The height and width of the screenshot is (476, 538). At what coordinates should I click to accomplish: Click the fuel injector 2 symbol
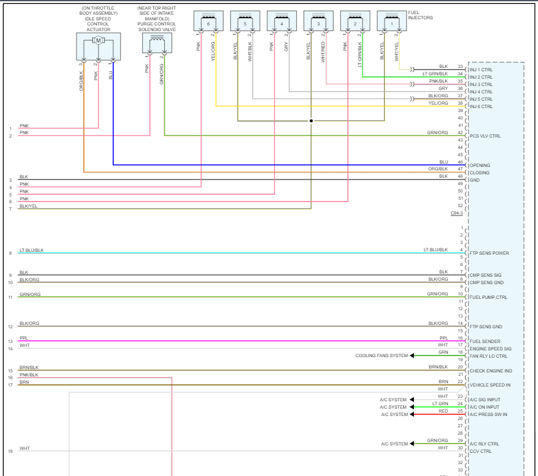point(355,21)
